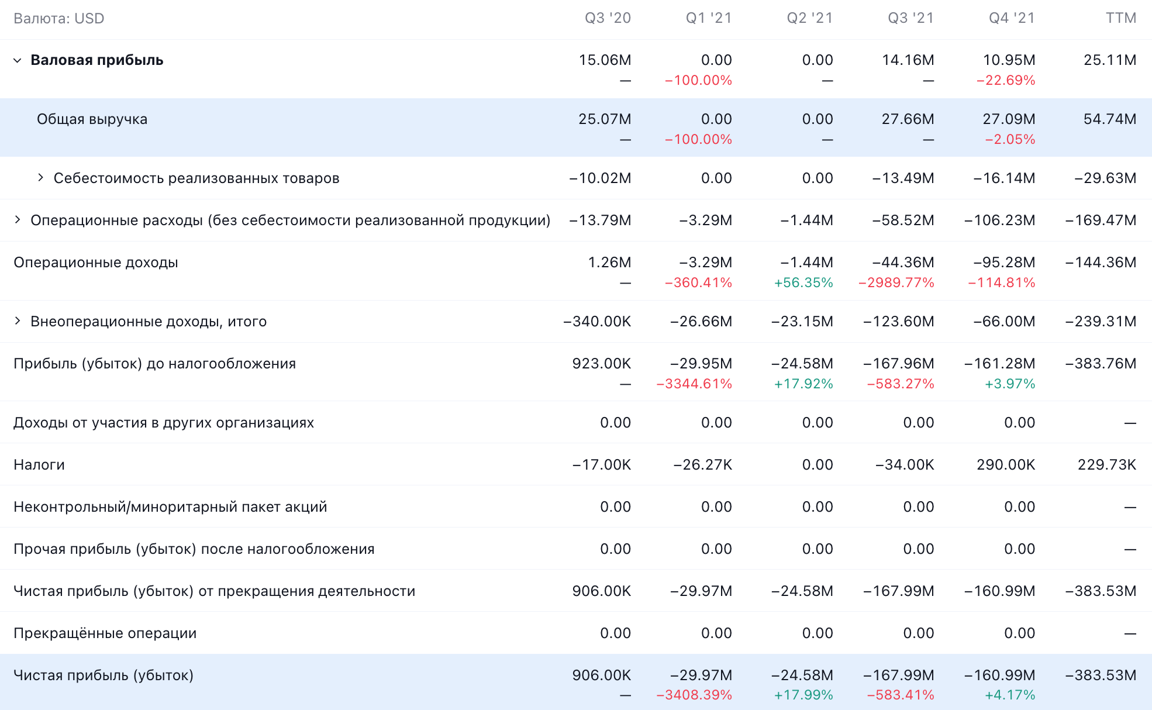Click the −26.27K taxes Q1 '21 value

click(x=702, y=465)
